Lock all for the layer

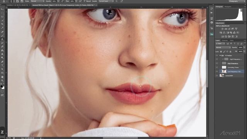230,51
